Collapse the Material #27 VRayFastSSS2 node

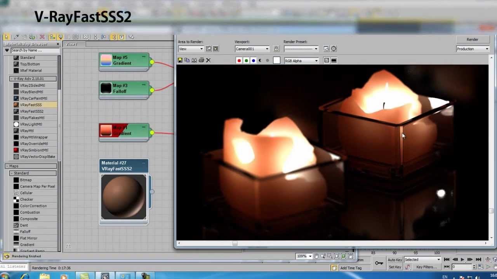tap(144, 163)
